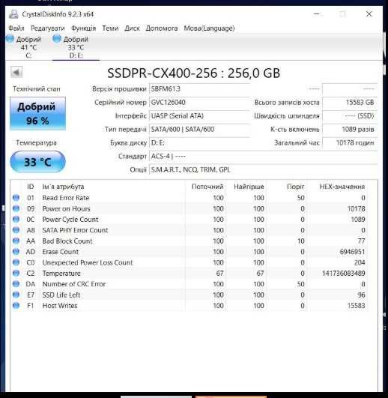Image resolution: width=388 pixels, height=398 pixels.
Task: Click the status icon for Host Writes
Action: tap(16, 305)
